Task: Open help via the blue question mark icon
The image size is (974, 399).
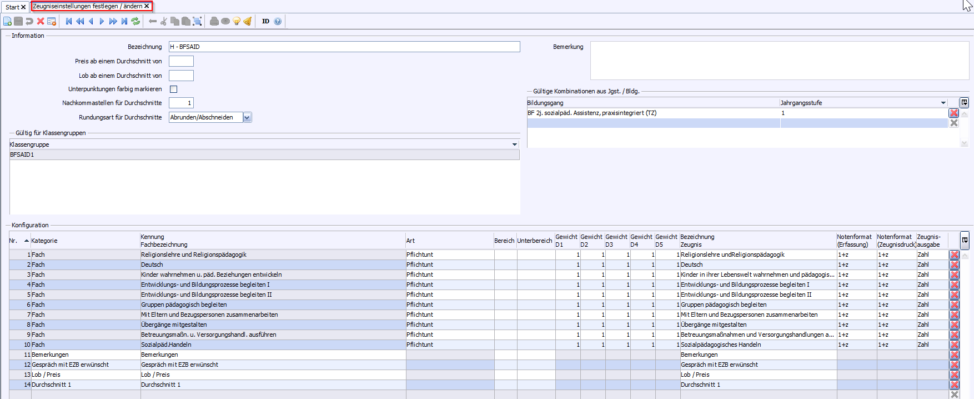Action: coord(278,21)
